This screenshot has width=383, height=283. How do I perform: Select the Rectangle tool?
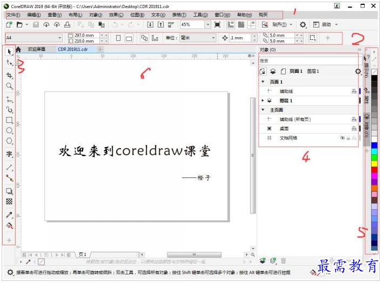point(9,120)
